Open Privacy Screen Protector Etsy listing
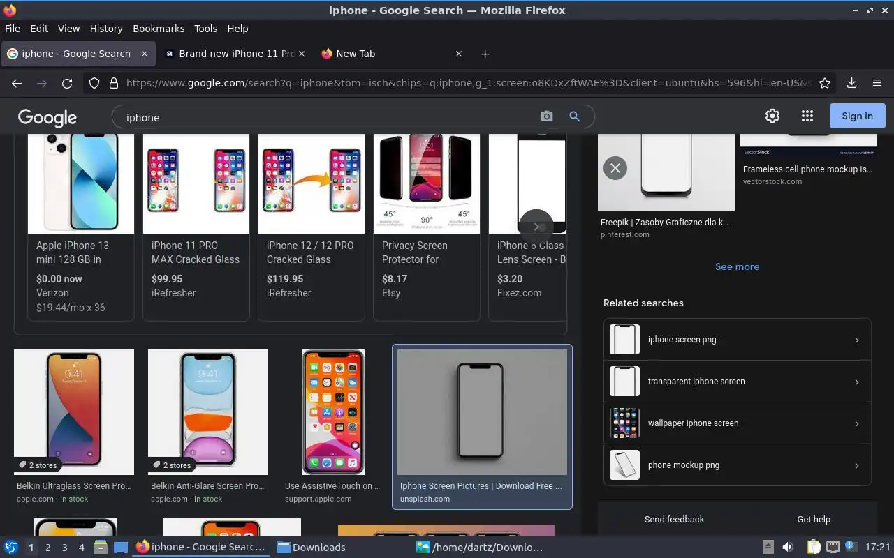 tap(427, 227)
